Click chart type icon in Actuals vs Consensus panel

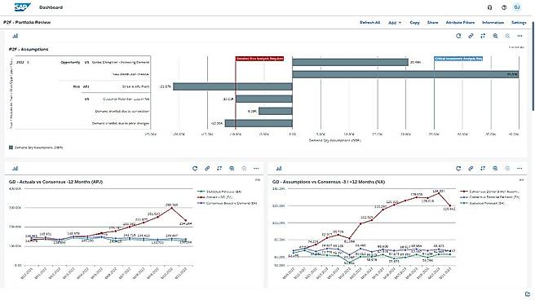coord(15,169)
